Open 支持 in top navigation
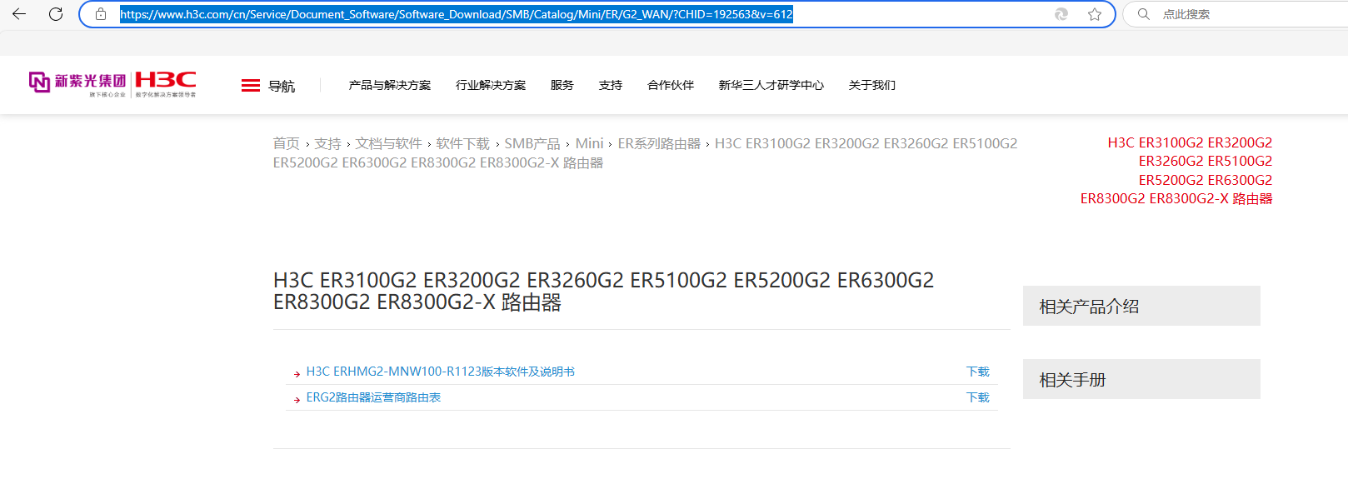Image resolution: width=1348 pixels, height=484 pixels. pyautogui.click(x=611, y=85)
